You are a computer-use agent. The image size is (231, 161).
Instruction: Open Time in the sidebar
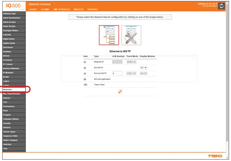tap(14, 149)
